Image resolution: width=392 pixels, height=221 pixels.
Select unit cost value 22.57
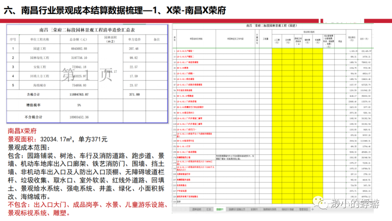134,67
